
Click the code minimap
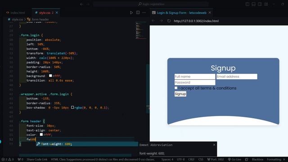(x=141, y=30)
